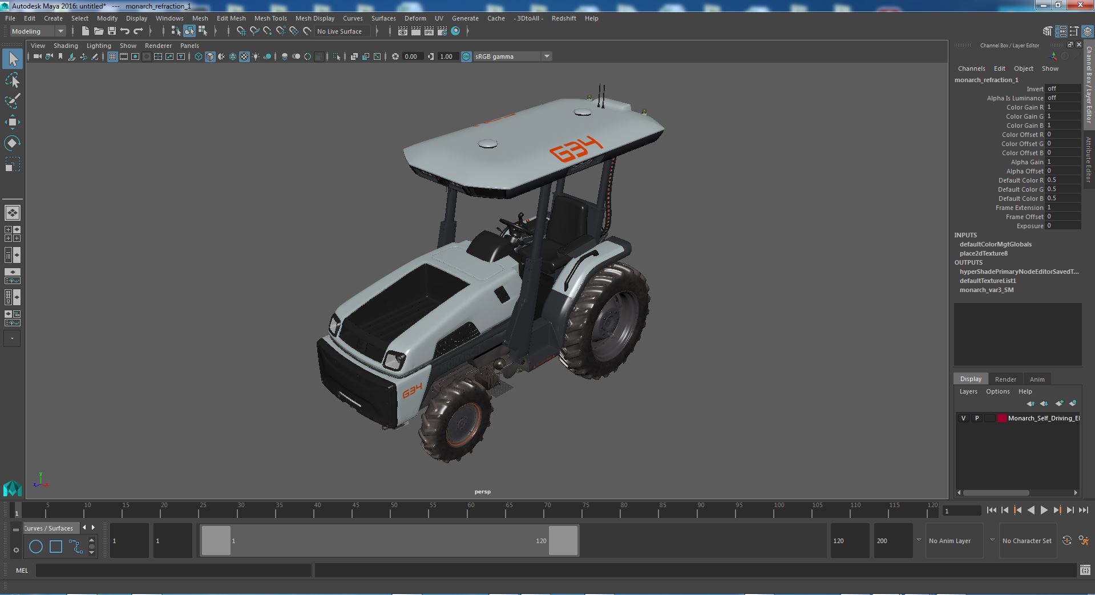The width and height of the screenshot is (1095, 595).
Task: Move selected layer down
Action: click(x=1044, y=403)
